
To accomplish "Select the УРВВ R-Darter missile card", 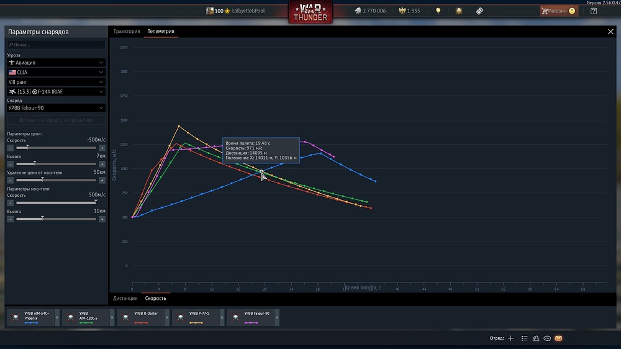I will [x=140, y=317].
